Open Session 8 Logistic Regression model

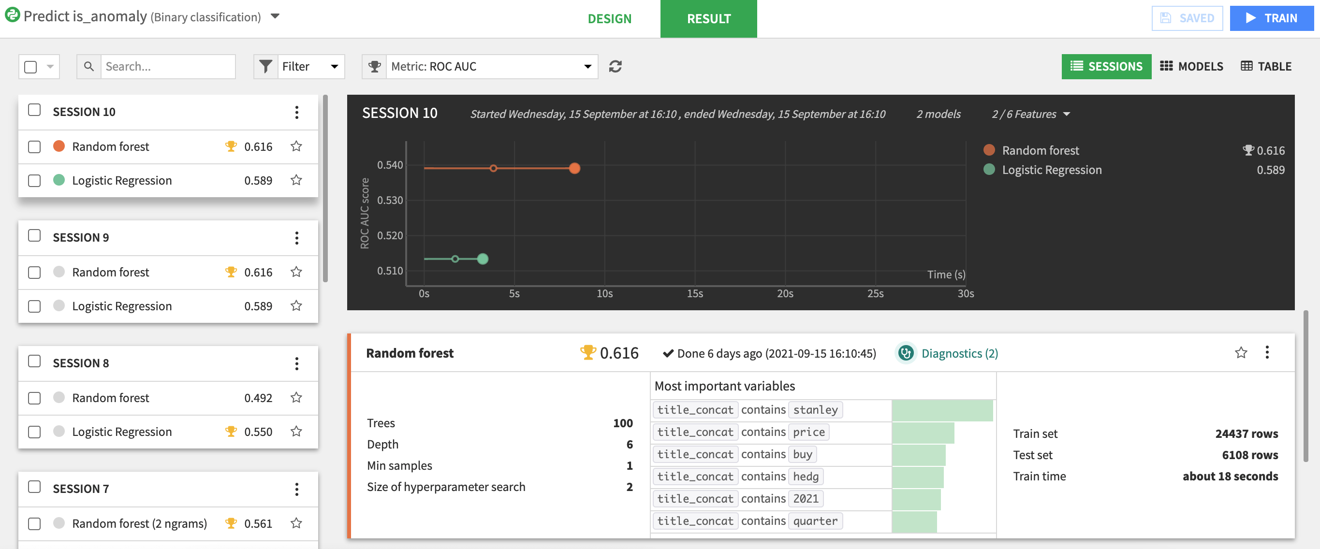[122, 432]
